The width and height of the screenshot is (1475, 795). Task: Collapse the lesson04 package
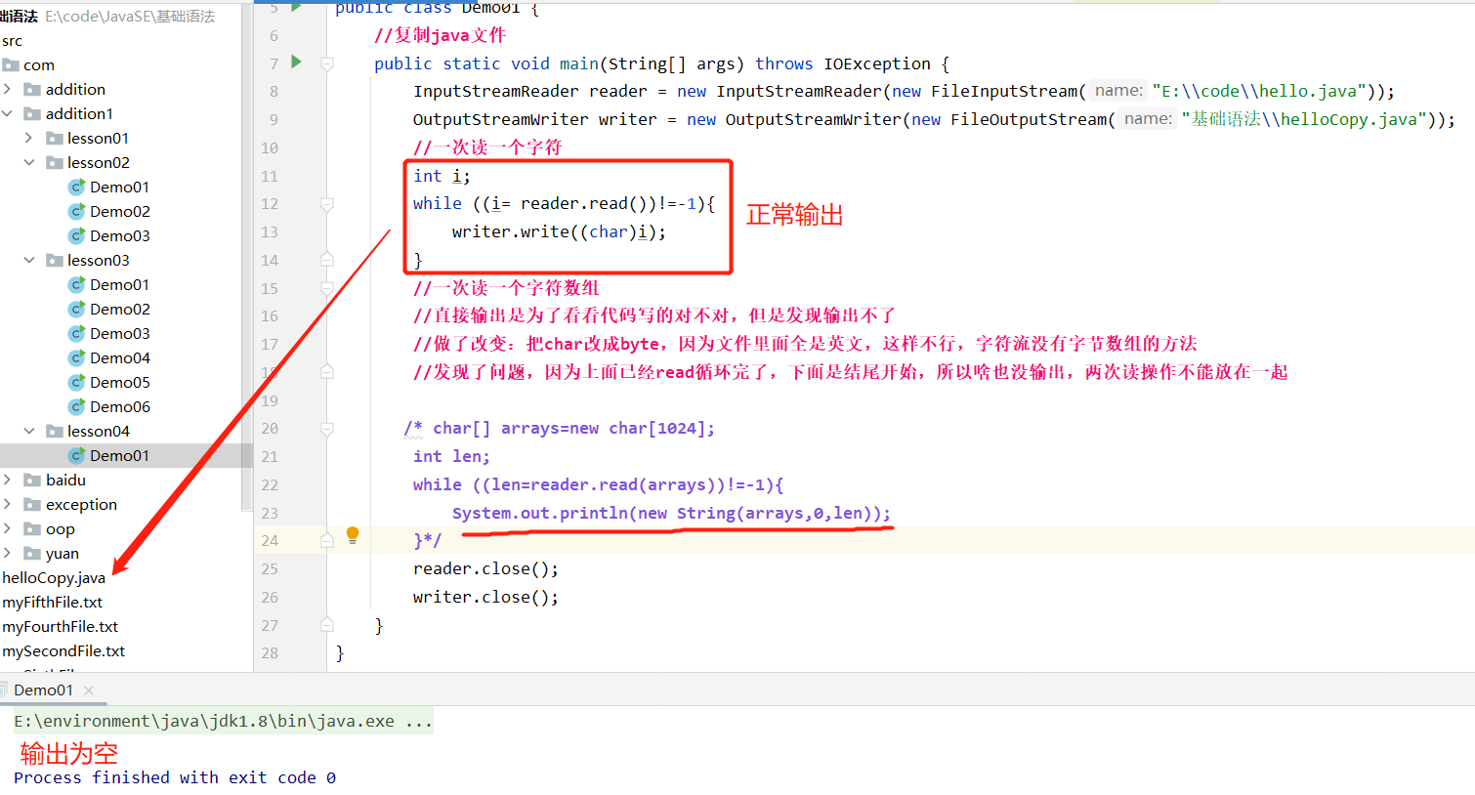[x=29, y=431]
